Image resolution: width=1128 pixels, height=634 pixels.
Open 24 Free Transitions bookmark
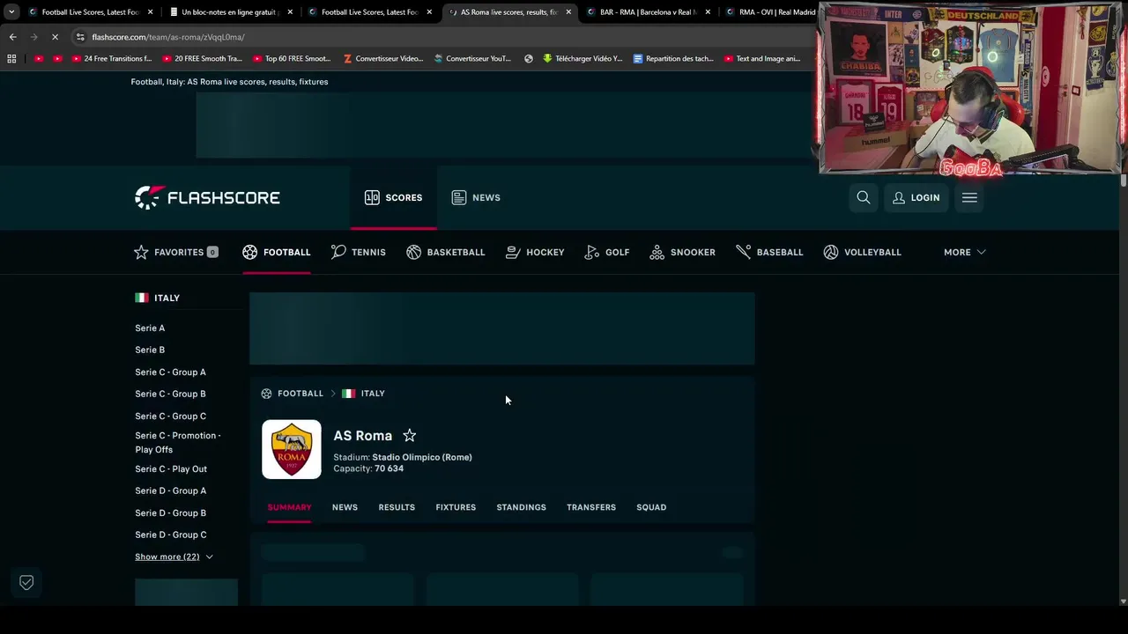click(x=112, y=59)
